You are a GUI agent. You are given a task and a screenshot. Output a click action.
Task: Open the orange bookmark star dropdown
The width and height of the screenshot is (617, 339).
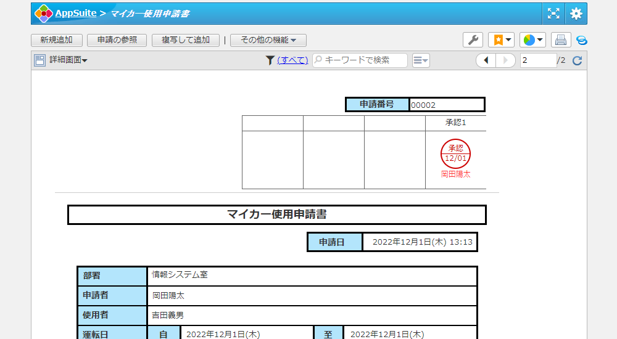pyautogui.click(x=500, y=40)
